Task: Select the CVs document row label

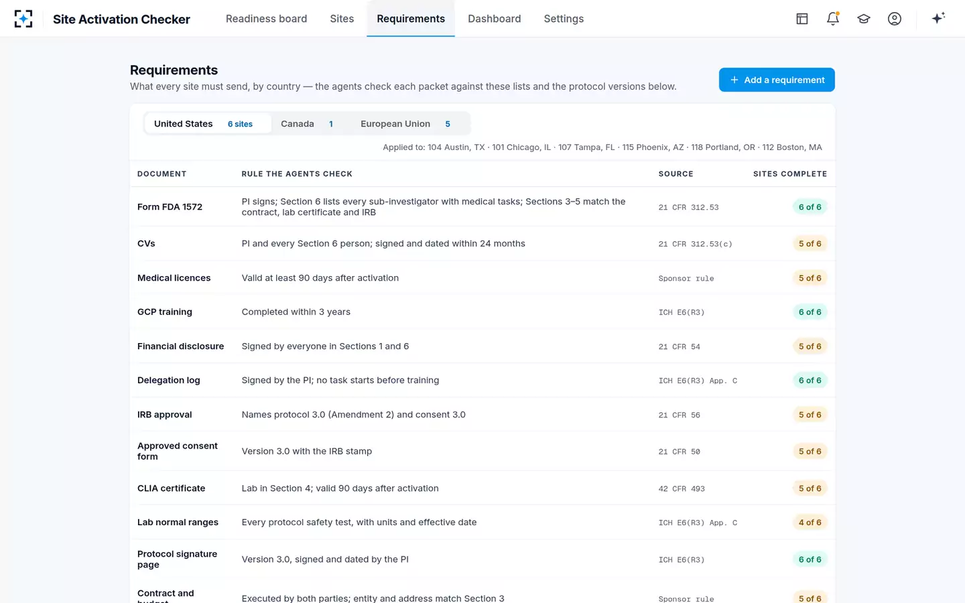Action: (x=146, y=244)
